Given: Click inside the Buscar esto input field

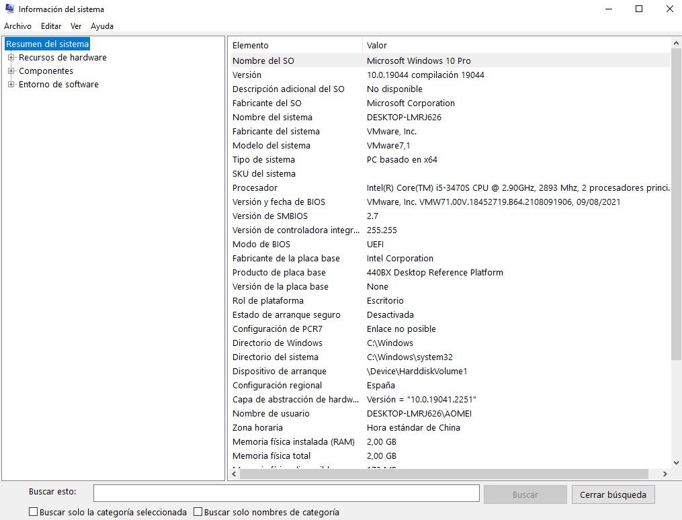Looking at the screenshot, I should tap(286, 493).
